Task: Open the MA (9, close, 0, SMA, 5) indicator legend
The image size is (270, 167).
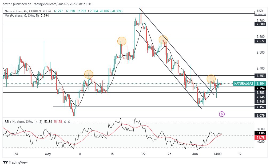Action: 22,16
